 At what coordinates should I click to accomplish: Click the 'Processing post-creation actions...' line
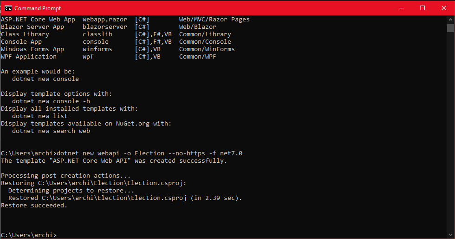[66, 176]
